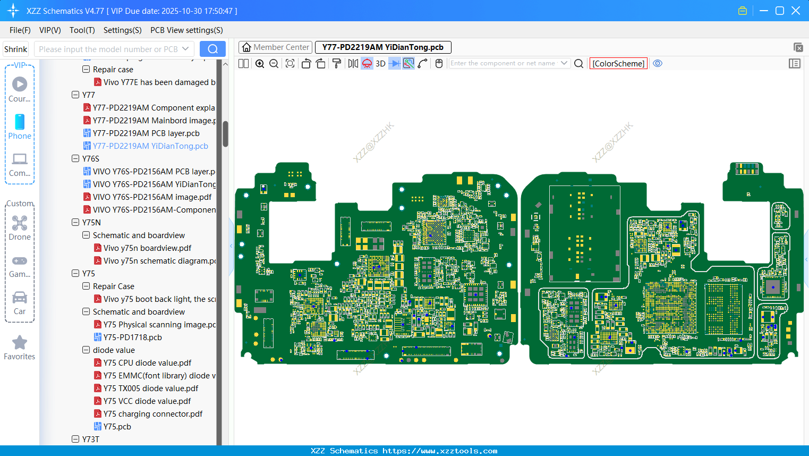Screen dimensions: 809x456
Task: Toggle the split view layout icon
Action: point(244,64)
